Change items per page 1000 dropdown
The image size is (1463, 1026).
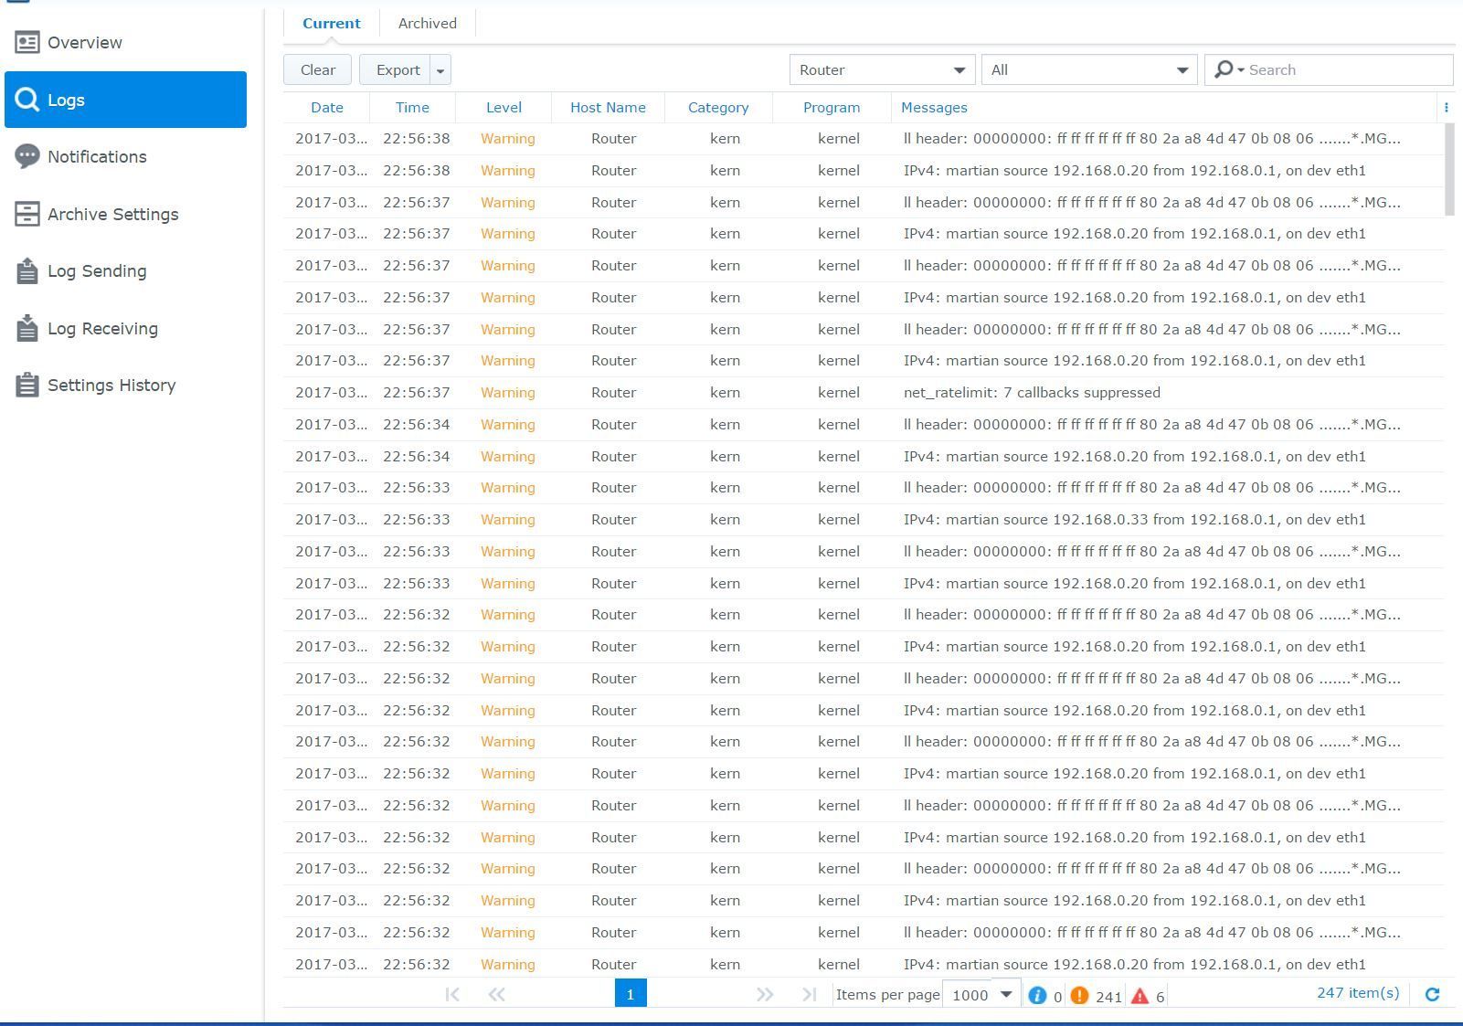(1005, 994)
